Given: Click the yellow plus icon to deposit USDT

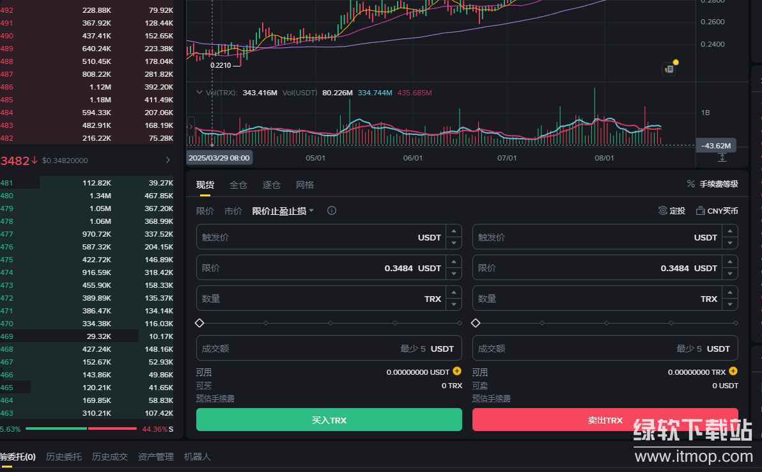Looking at the screenshot, I should pyautogui.click(x=457, y=371).
